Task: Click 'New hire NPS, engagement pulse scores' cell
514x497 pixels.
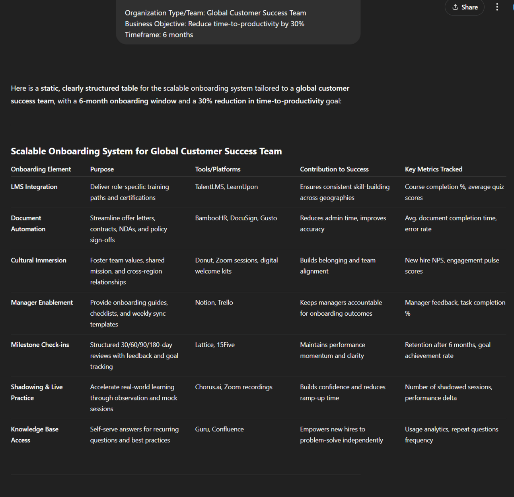Action: 452,266
